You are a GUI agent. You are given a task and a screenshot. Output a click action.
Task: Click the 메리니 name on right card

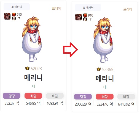(x=105, y=78)
